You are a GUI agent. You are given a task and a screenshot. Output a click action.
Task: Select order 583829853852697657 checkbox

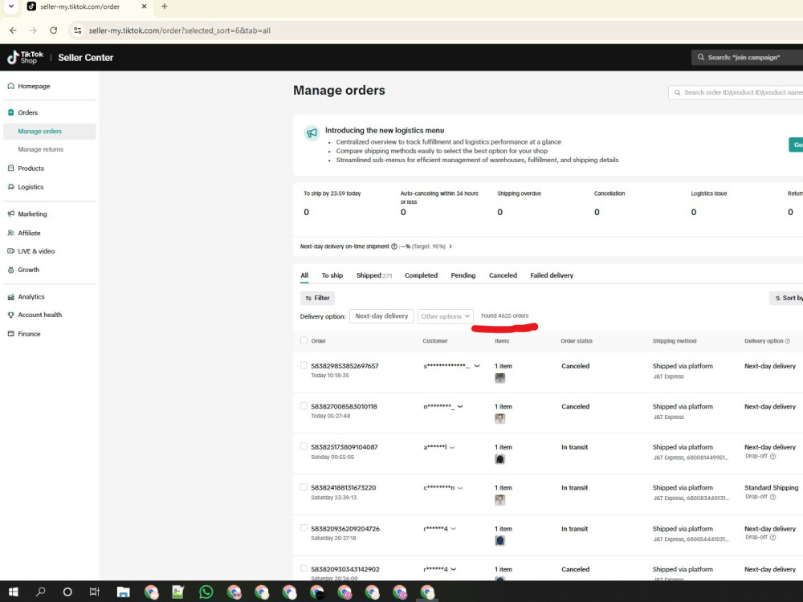click(x=304, y=365)
